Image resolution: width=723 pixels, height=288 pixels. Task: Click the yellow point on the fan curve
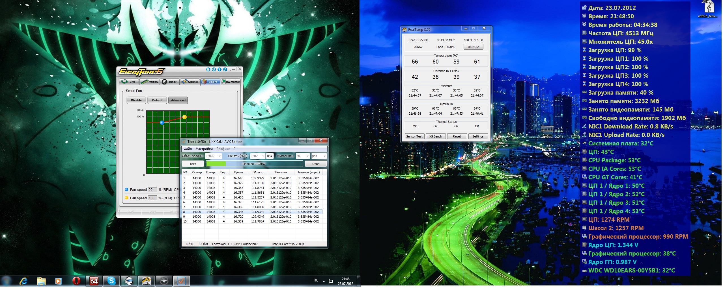184,117
